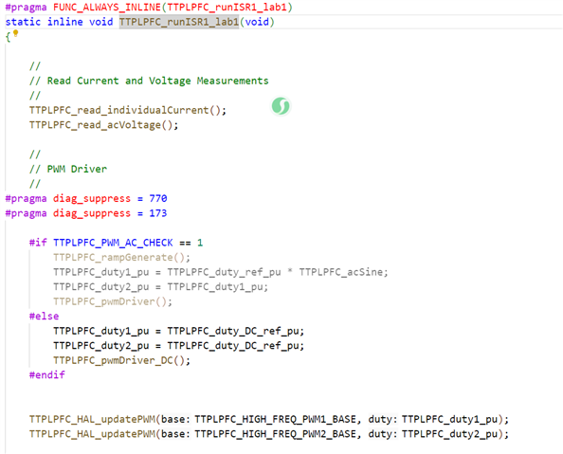Select the highlighted TTPLPFC_runISR1_lab1 function name

(x=179, y=22)
